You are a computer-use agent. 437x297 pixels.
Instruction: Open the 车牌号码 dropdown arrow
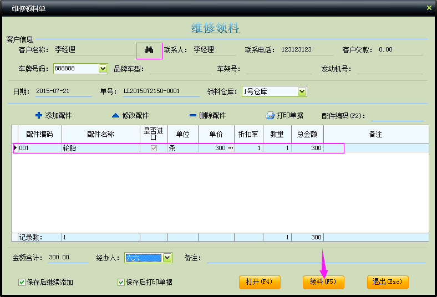(103, 69)
